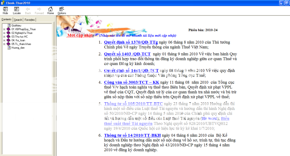The height and width of the screenshot is (156, 290).
Task: Select 03.Thu tuc HC tree item
Action: tap(20, 37)
